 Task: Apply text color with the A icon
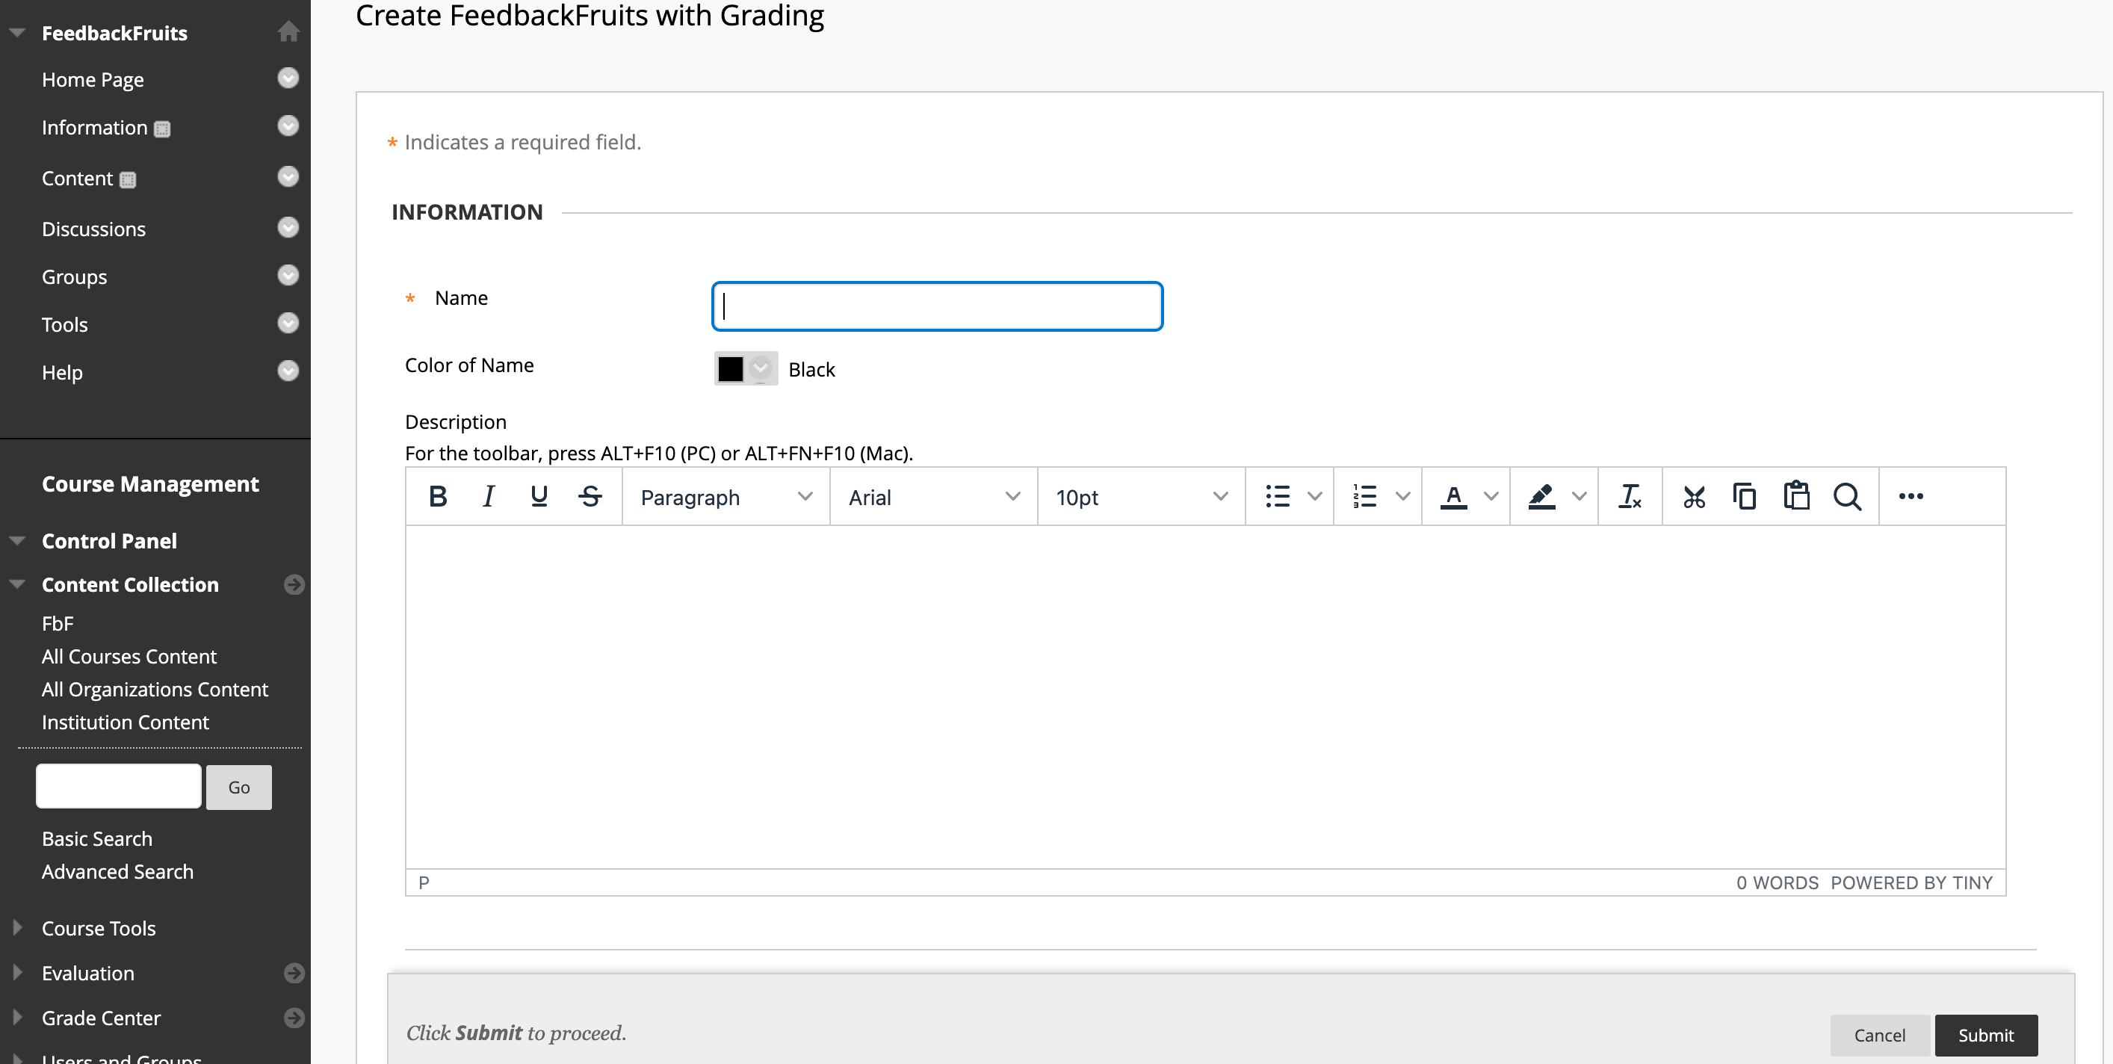pos(1453,497)
